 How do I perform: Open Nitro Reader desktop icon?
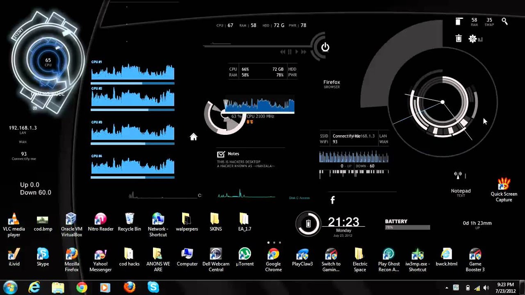click(100, 222)
